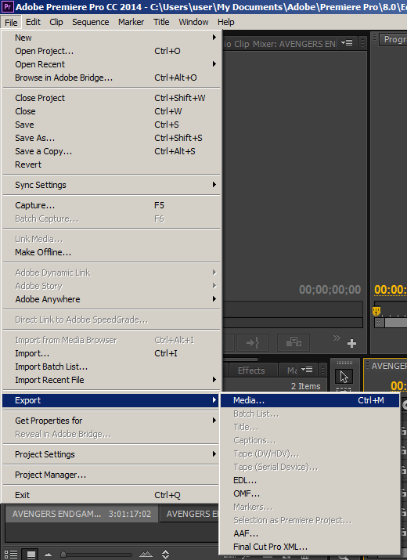407x560 pixels.
Task: Open the sort icons up-down arrow button
Action: pyautogui.click(x=165, y=554)
